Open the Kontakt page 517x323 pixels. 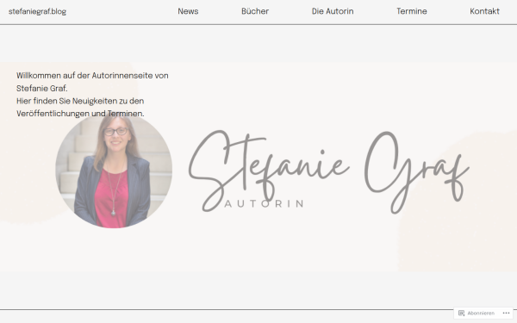[x=484, y=11]
